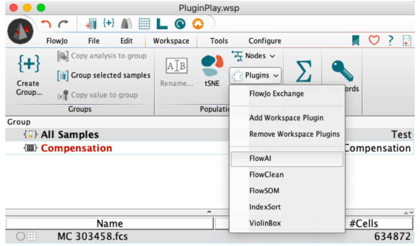This screenshot has width=420, height=246.
Task: Select Add Workspace Plugin
Action: point(286,118)
